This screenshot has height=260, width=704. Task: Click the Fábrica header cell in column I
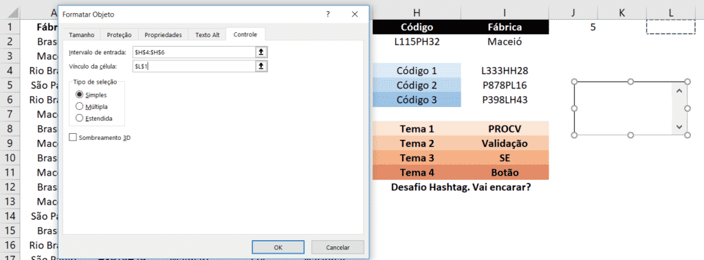(x=505, y=27)
